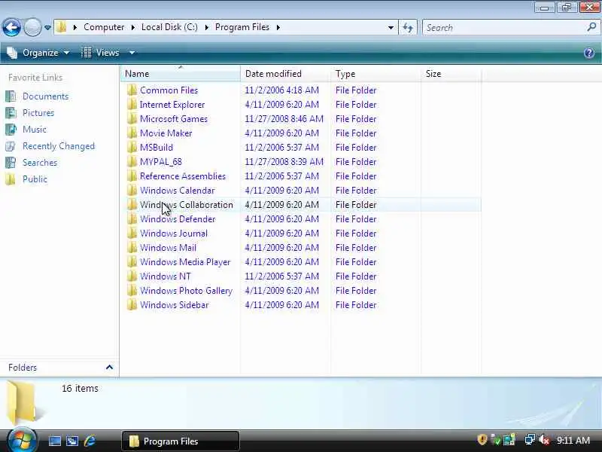Click File Folder type in Windows Sidebar row

tap(356, 305)
